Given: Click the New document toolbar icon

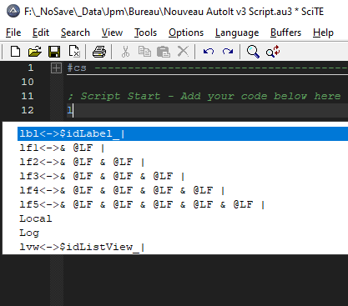Looking at the screenshot, I should pyautogui.click(x=15, y=52).
